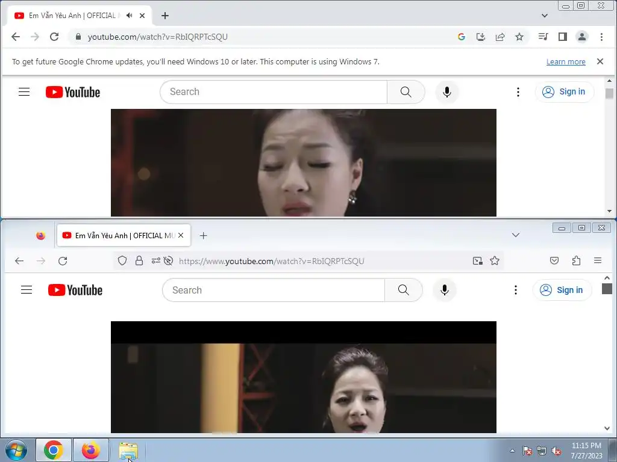Switch to Firefox from taskbar
The image size is (617, 462).
point(91,450)
